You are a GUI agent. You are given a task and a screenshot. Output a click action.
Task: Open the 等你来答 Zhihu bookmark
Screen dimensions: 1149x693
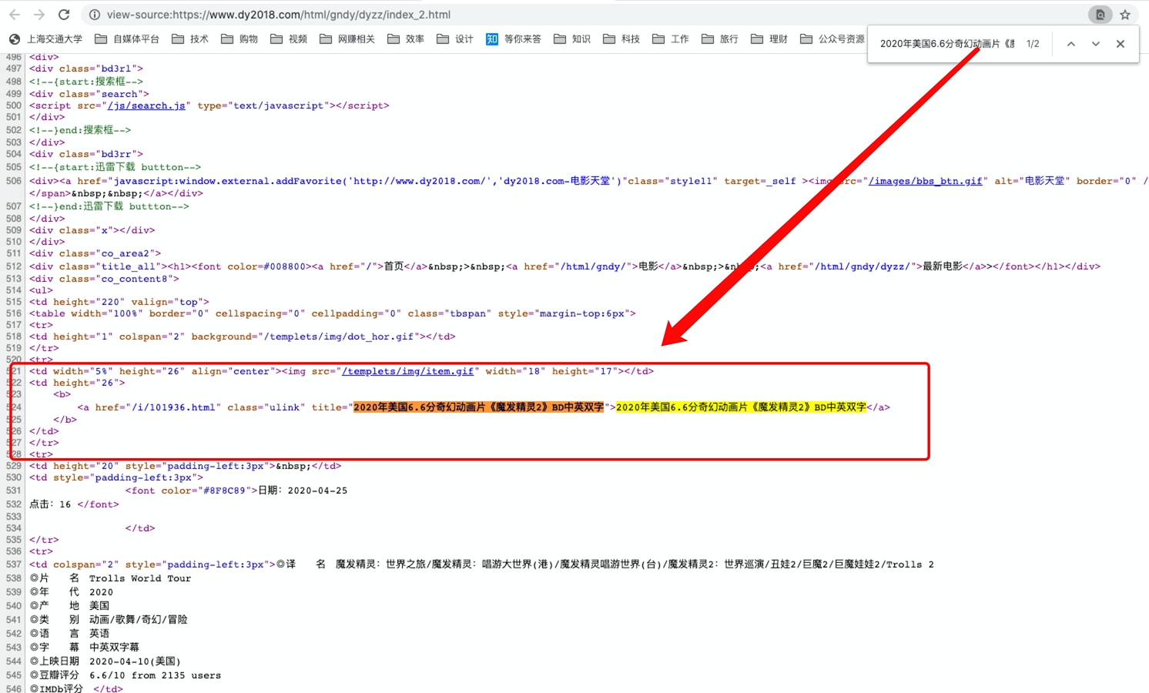click(514, 39)
